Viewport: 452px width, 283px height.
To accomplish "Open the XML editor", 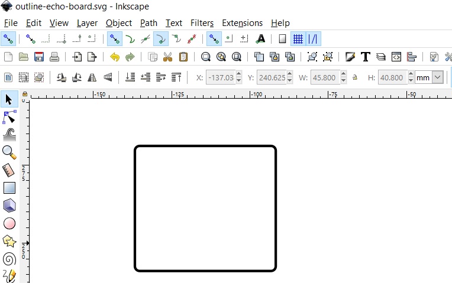I will pos(396,57).
